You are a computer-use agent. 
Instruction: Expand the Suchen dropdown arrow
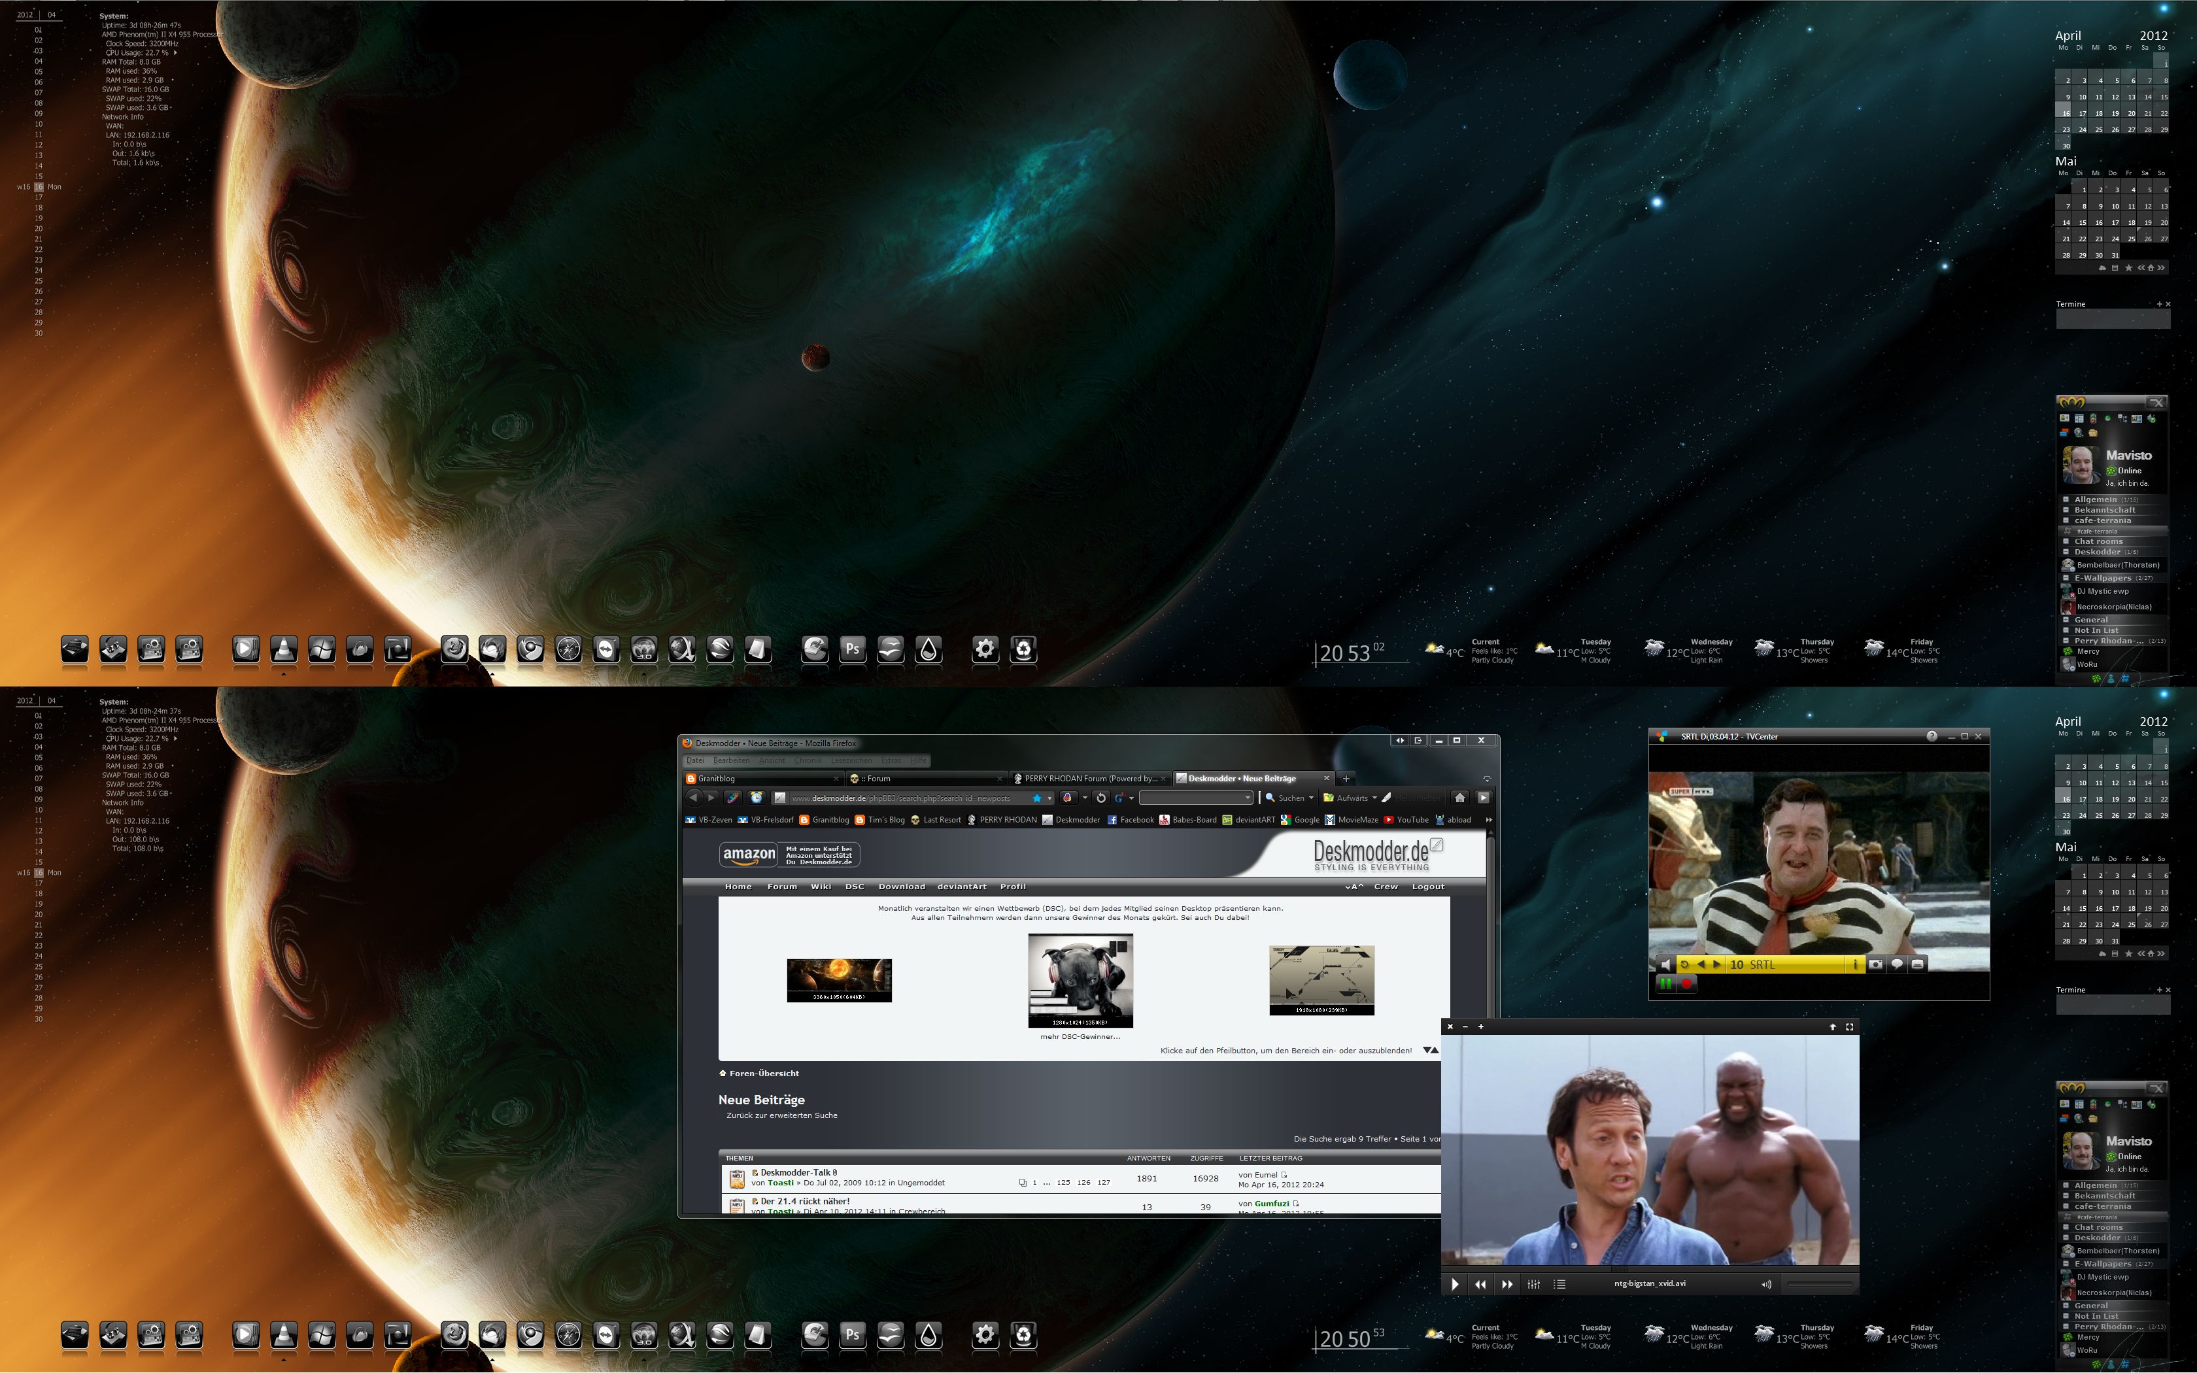1312,798
